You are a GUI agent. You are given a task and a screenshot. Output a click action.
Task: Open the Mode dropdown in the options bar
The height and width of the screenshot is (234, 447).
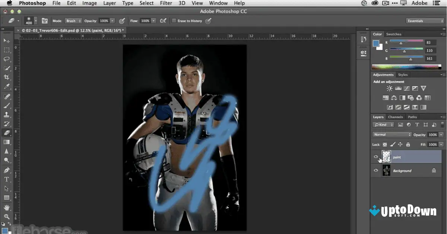(x=73, y=21)
